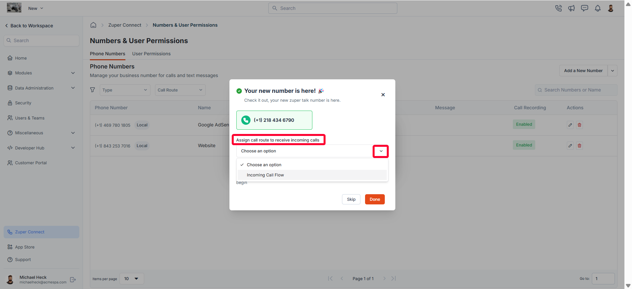This screenshot has width=632, height=289.
Task: Switch to the User Permissions tab
Action: click(151, 54)
